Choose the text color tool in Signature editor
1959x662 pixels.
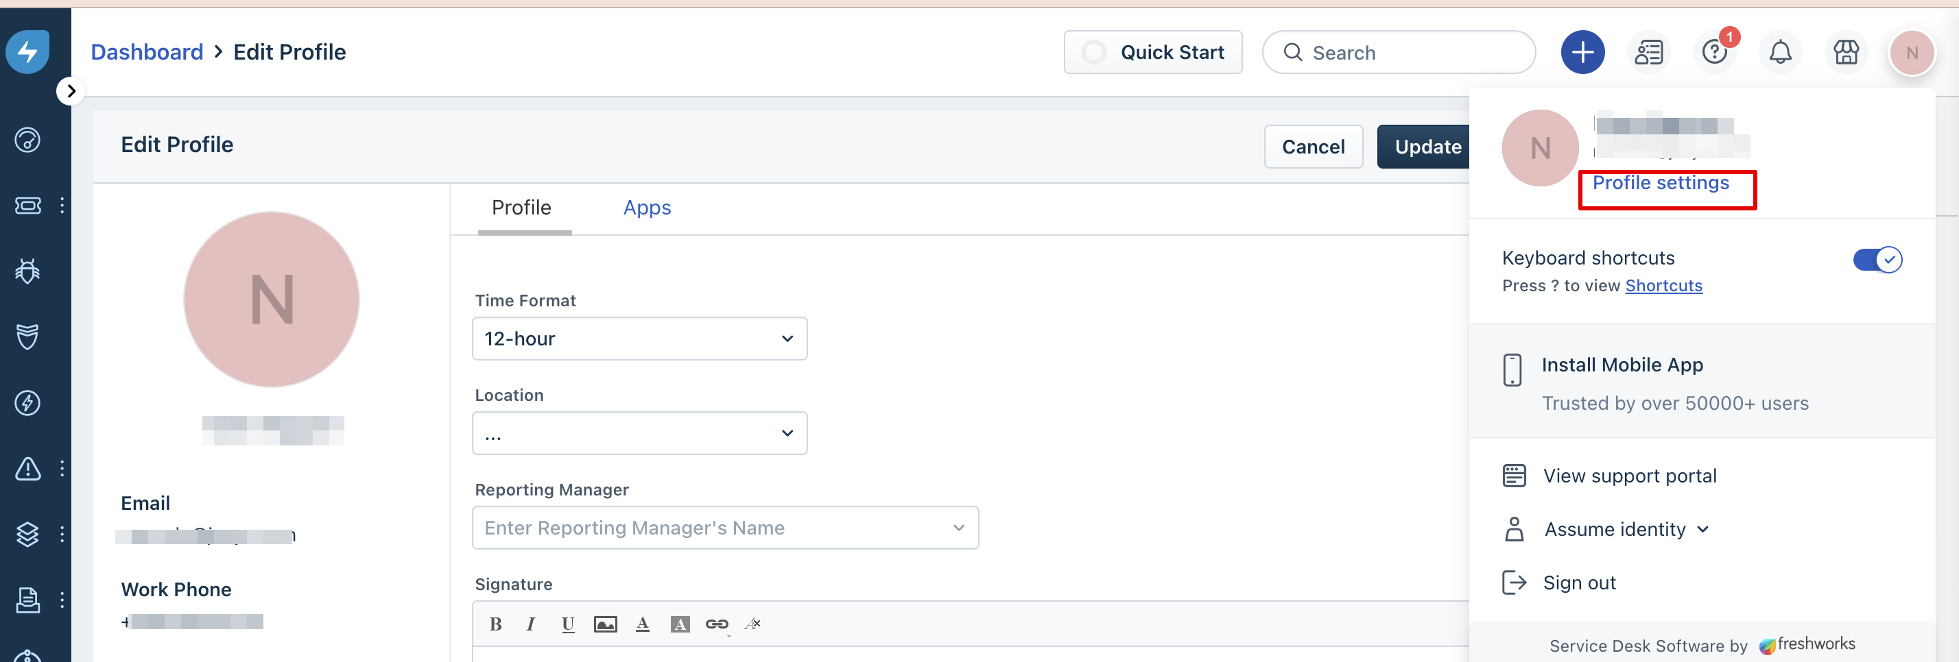tap(643, 624)
